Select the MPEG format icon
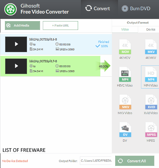The width and height of the screenshot is (159, 168). [x=151, y=130]
